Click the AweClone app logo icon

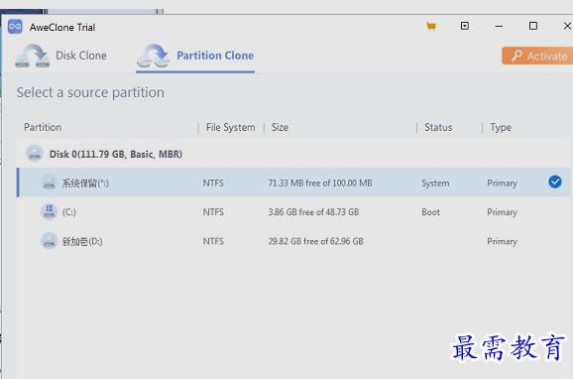pos(15,27)
